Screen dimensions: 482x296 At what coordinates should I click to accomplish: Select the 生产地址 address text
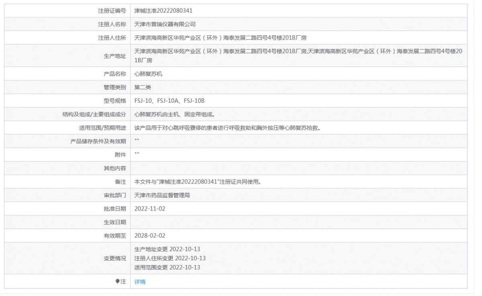299,56
